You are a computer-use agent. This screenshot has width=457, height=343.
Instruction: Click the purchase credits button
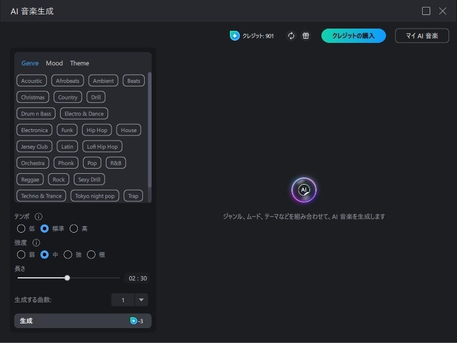click(x=353, y=36)
